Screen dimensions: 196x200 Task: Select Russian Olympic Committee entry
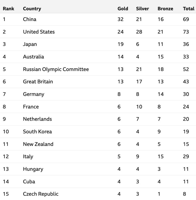[56, 69]
